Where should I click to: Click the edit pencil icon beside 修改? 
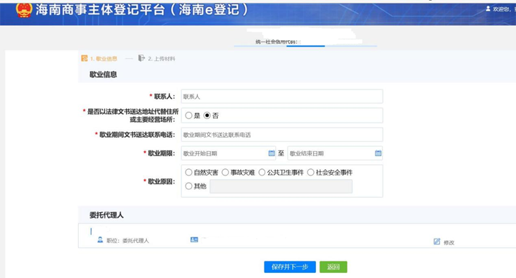pos(436,241)
